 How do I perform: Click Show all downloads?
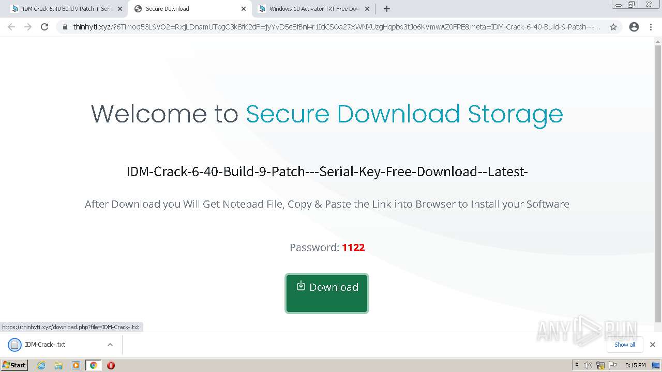(625, 345)
